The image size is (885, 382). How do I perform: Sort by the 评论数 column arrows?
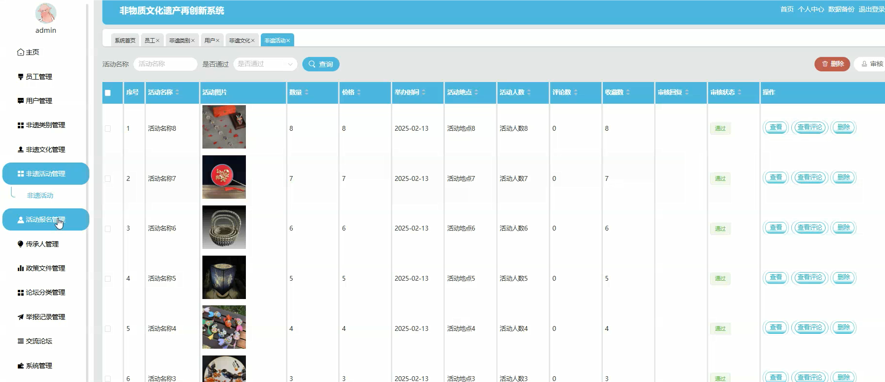pyautogui.click(x=576, y=92)
